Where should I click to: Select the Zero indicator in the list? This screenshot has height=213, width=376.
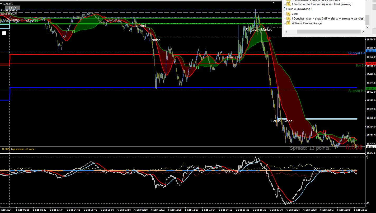click(x=295, y=14)
